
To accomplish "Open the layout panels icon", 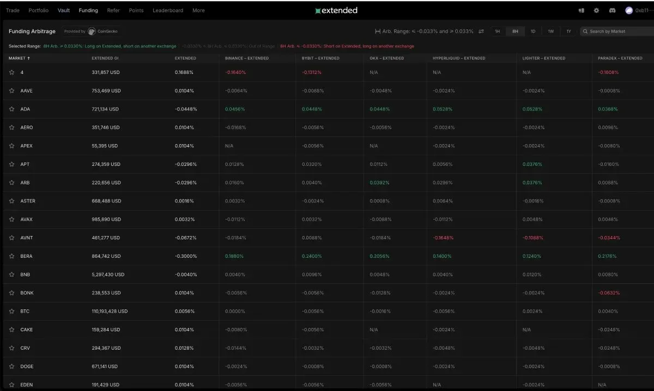I will point(581,10).
